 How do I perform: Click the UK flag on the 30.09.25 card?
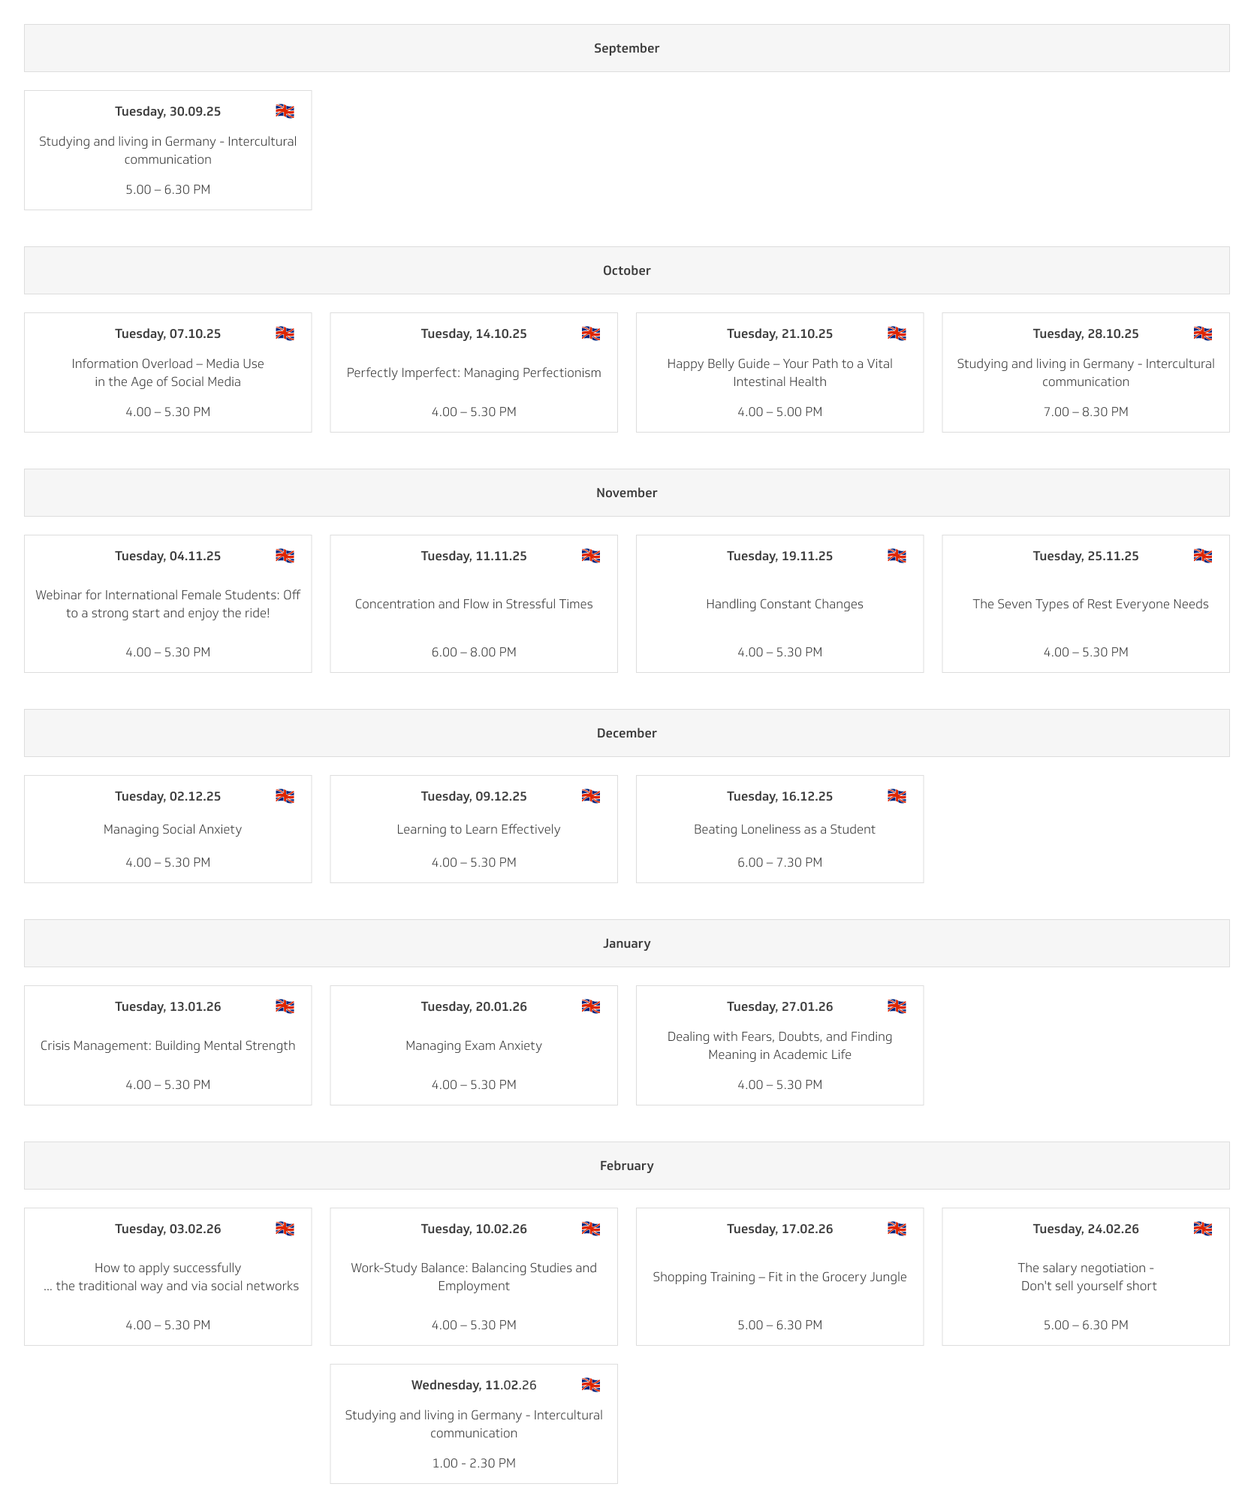285,111
